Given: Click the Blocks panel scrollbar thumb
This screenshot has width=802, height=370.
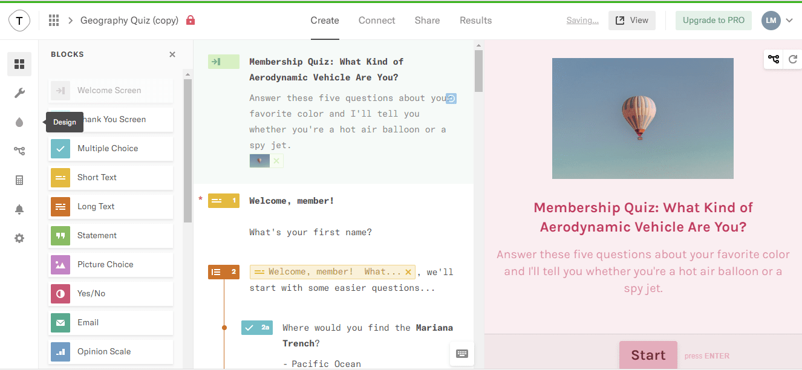Looking at the screenshot, I should 187,150.
